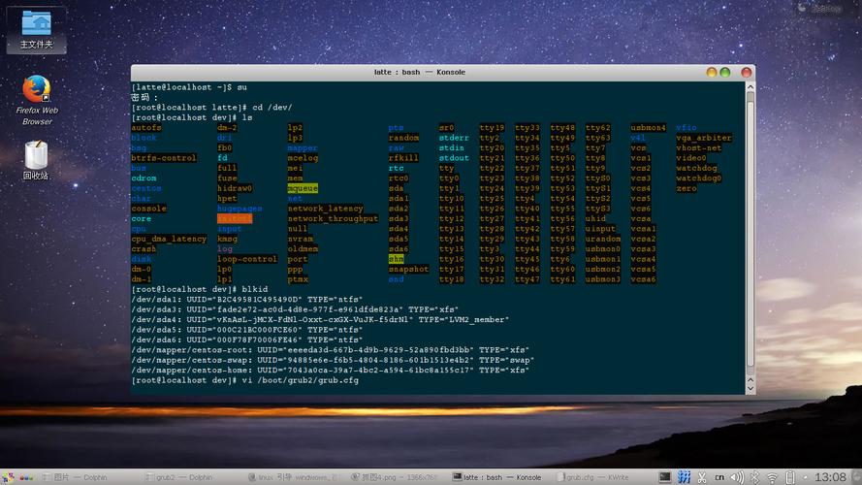Screen dimensions: 862x485
Task: Click the virtual desktop pager in the taskbar
Action: coord(26,477)
